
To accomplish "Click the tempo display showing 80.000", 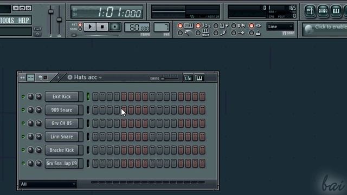I will pos(137,28).
